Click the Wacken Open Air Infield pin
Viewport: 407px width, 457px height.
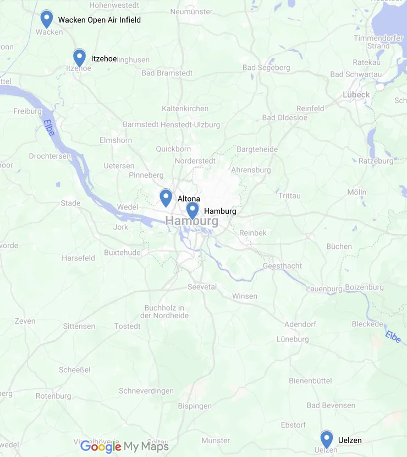pos(47,19)
